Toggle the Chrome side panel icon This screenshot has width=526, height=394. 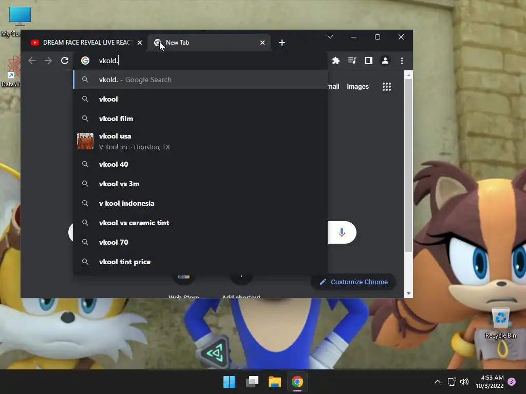tap(369, 61)
